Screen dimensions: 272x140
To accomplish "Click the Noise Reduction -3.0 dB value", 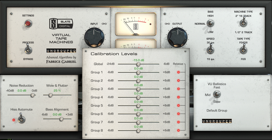I will [x=22, y=91].
